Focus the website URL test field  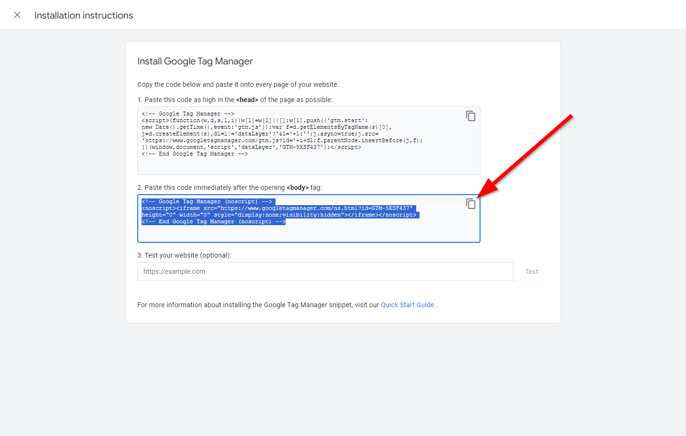[325, 271]
